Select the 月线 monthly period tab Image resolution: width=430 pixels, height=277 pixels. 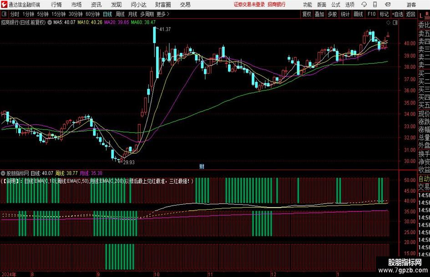click(133, 14)
